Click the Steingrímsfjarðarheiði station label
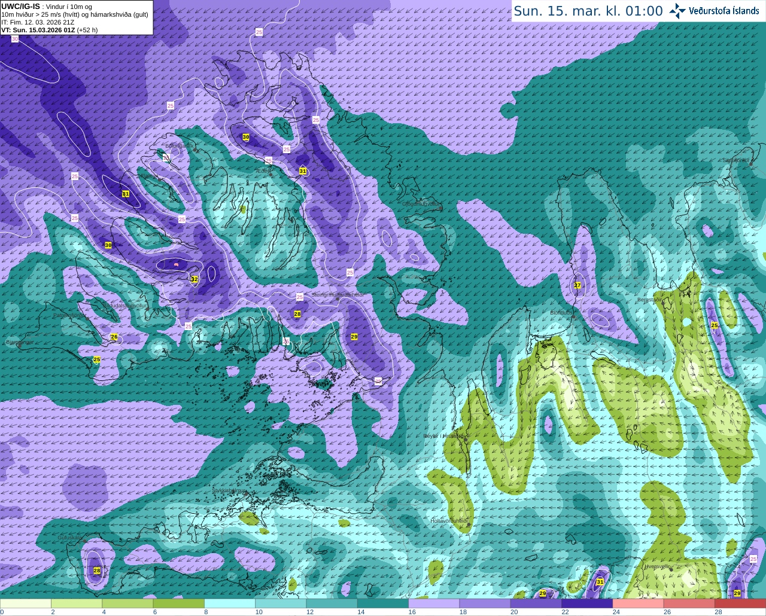Image resolution: width=766 pixels, height=616 pixels. 338,295
